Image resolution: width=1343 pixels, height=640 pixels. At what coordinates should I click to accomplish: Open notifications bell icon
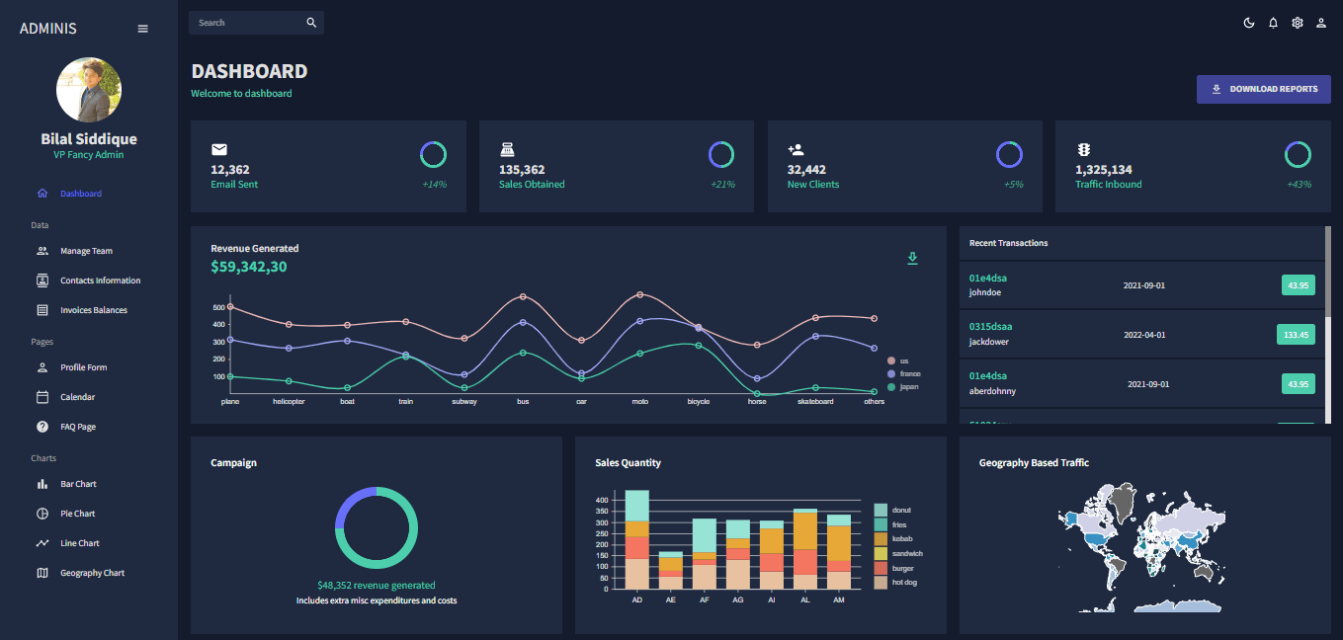[1273, 23]
